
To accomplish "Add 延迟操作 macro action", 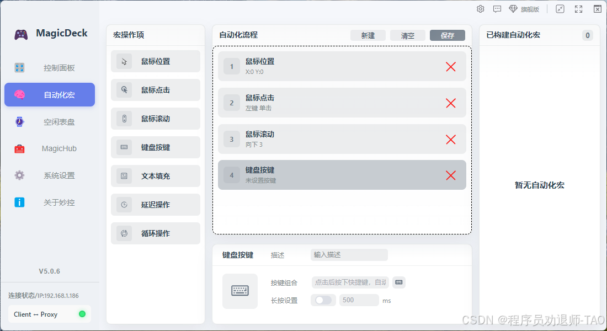I will [156, 205].
